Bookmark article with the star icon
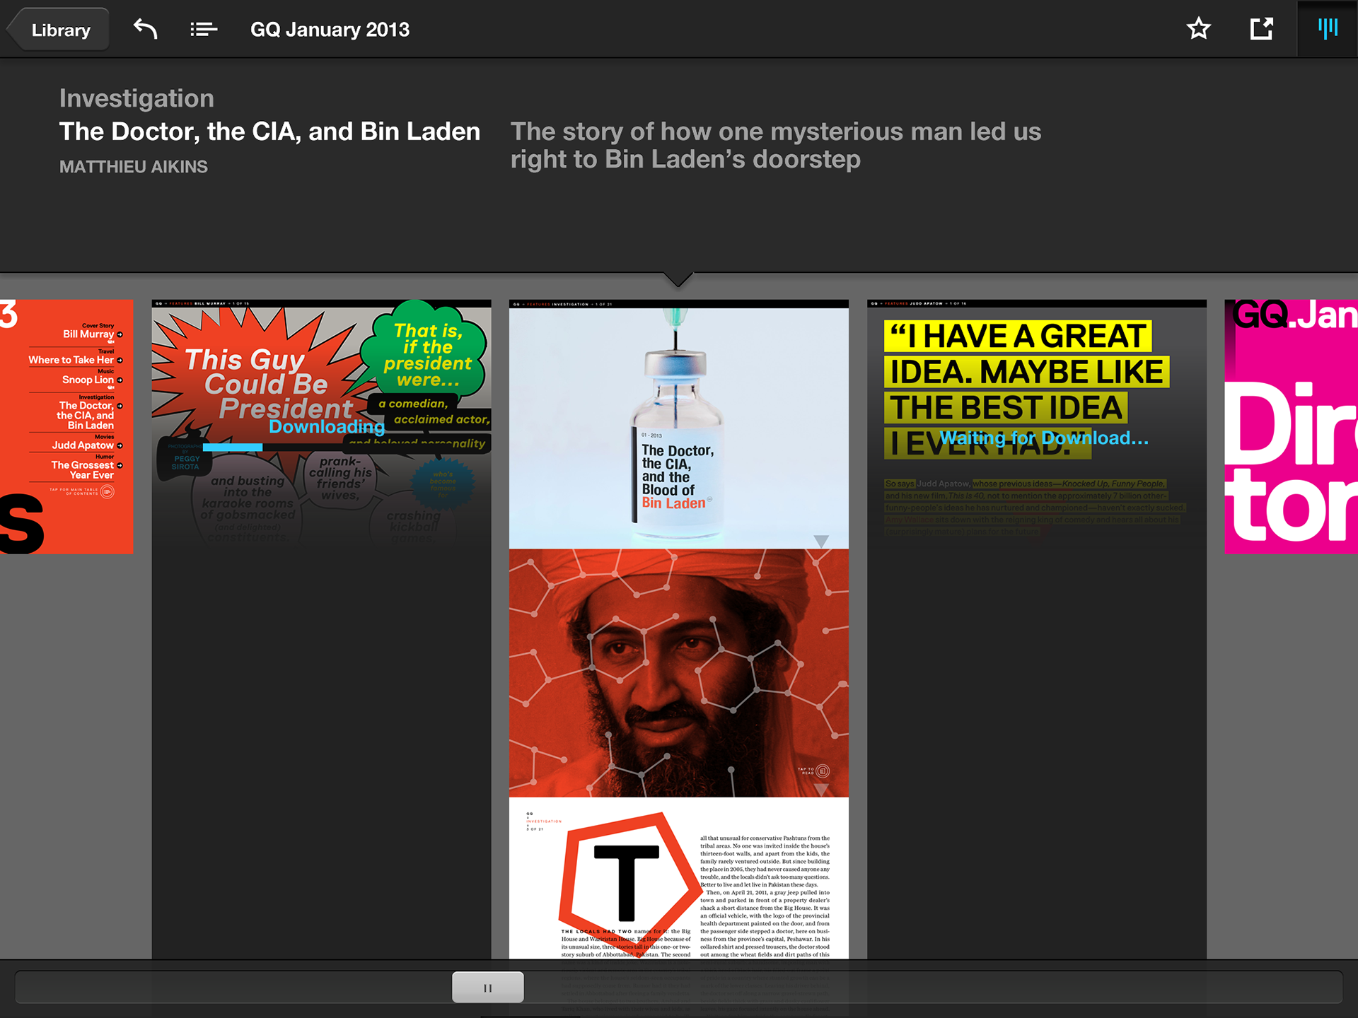 1199,29
